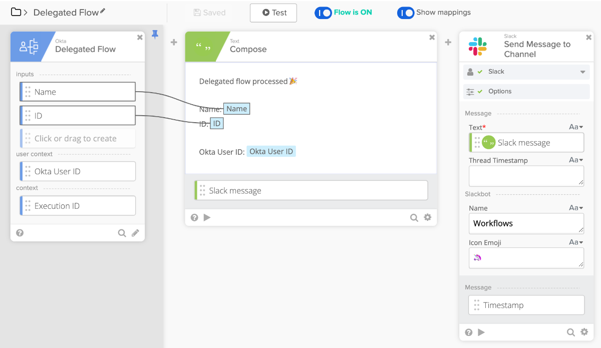Screen dimensions: 601x348
Task: Toggle the Show mappings switch
Action: (406, 13)
